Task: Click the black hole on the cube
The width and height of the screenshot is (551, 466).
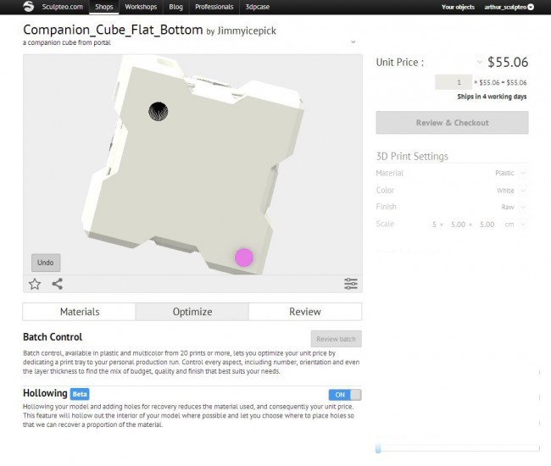Action: [x=159, y=111]
